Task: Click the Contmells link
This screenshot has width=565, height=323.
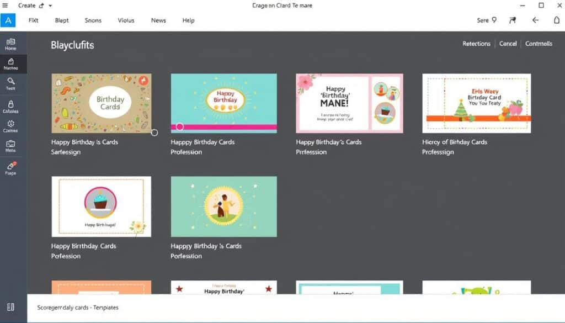Action: click(x=539, y=44)
